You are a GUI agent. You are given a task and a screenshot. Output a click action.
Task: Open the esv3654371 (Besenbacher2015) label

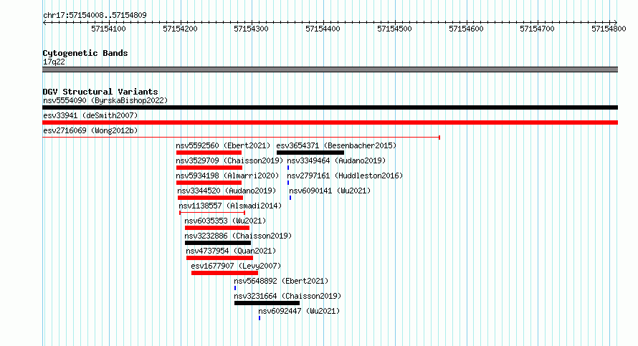click(x=336, y=145)
